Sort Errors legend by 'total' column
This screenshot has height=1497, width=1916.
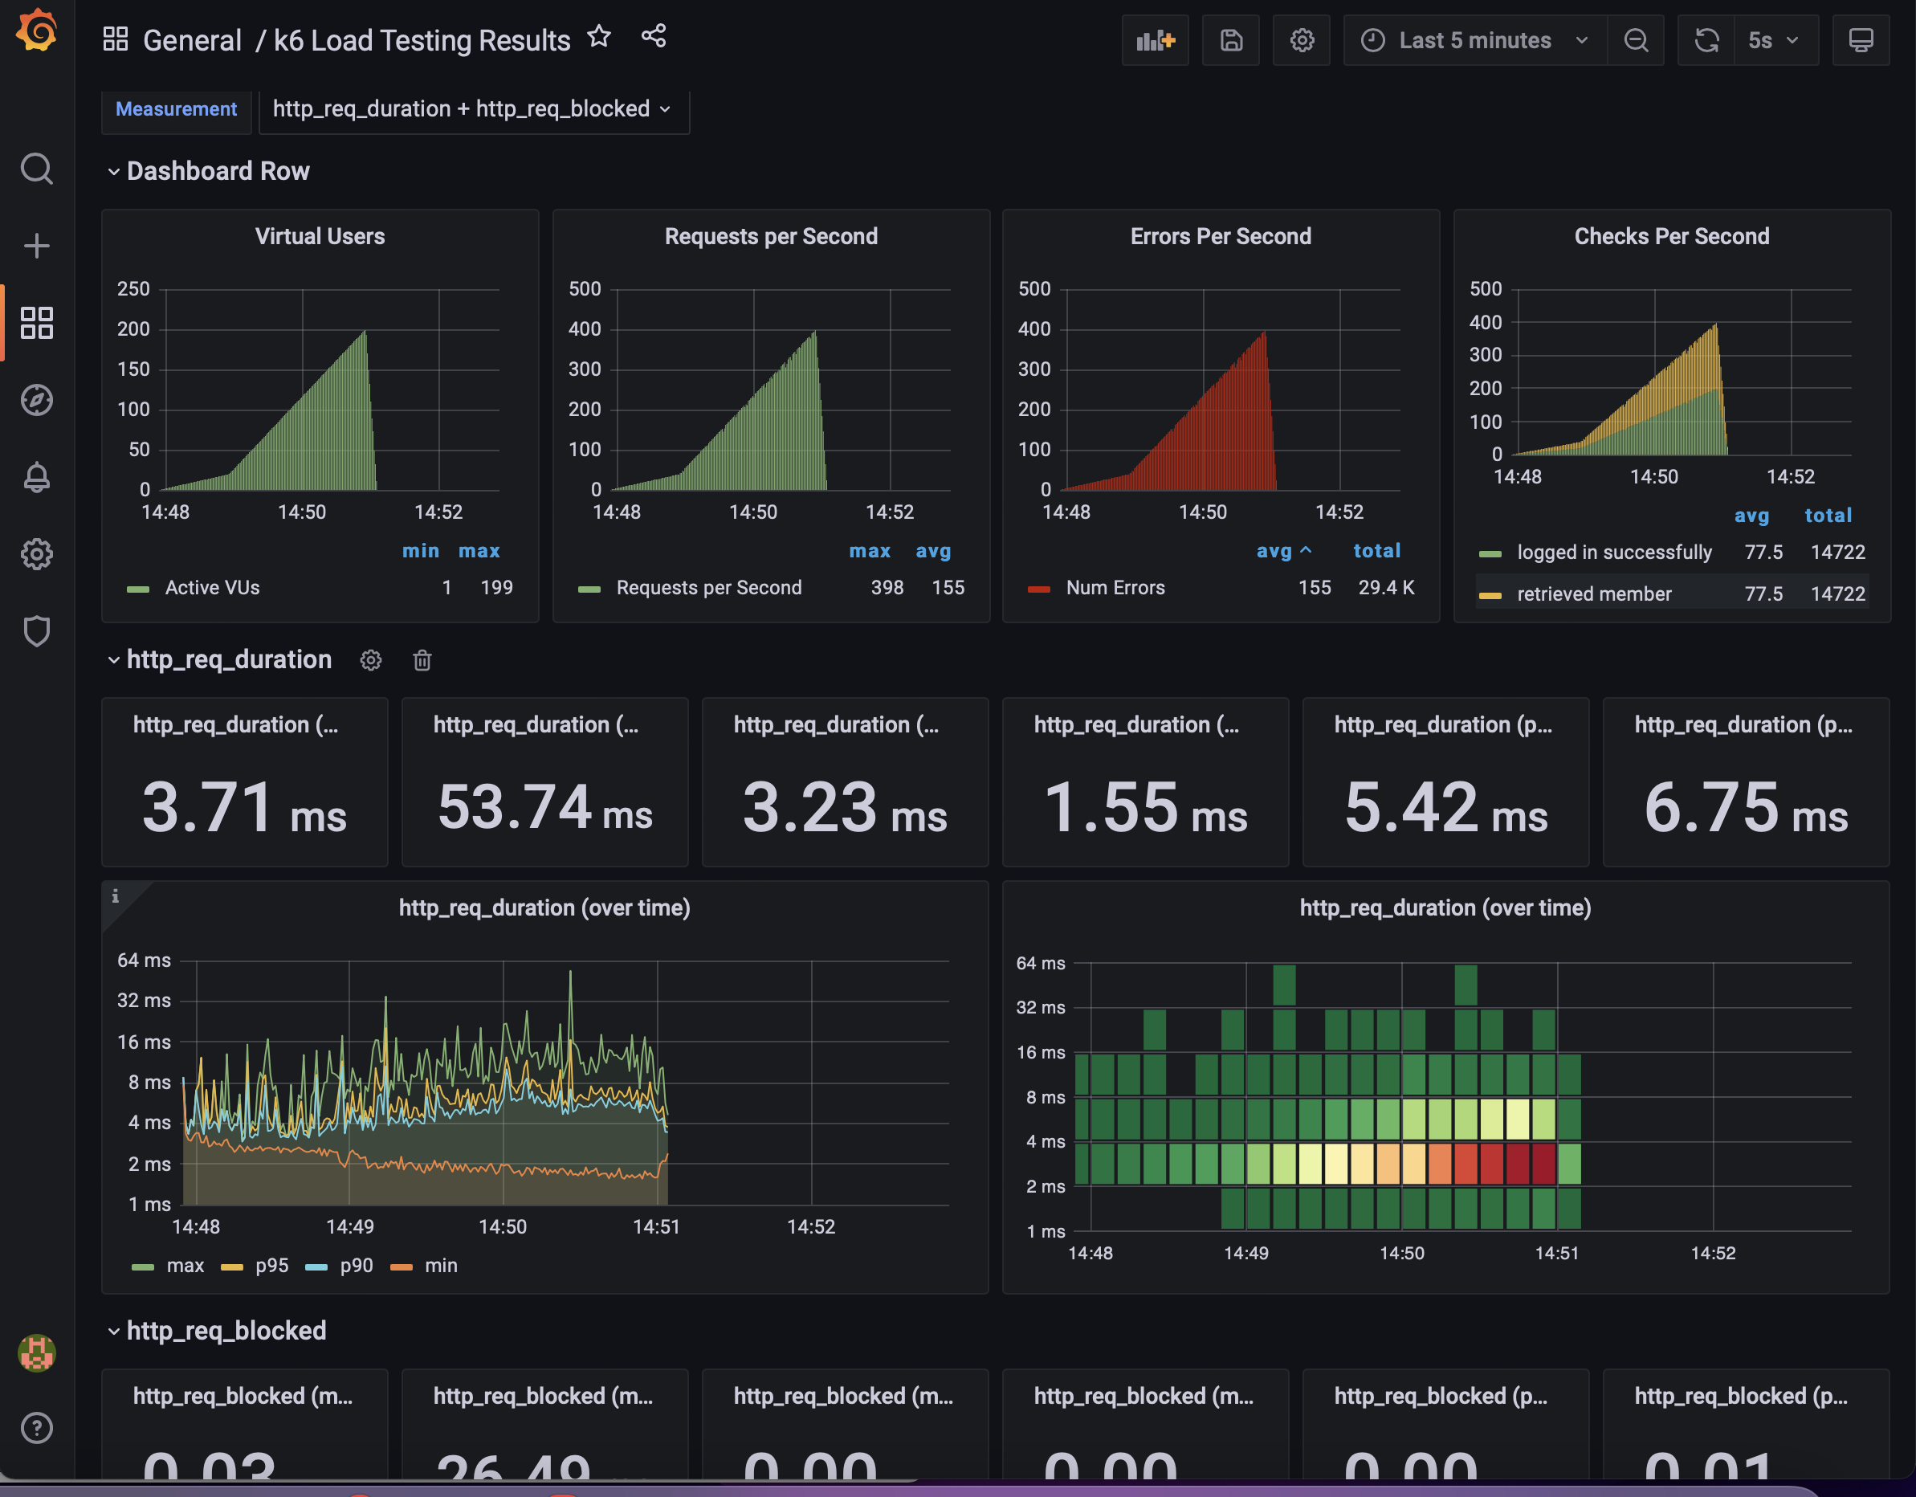pyautogui.click(x=1376, y=551)
